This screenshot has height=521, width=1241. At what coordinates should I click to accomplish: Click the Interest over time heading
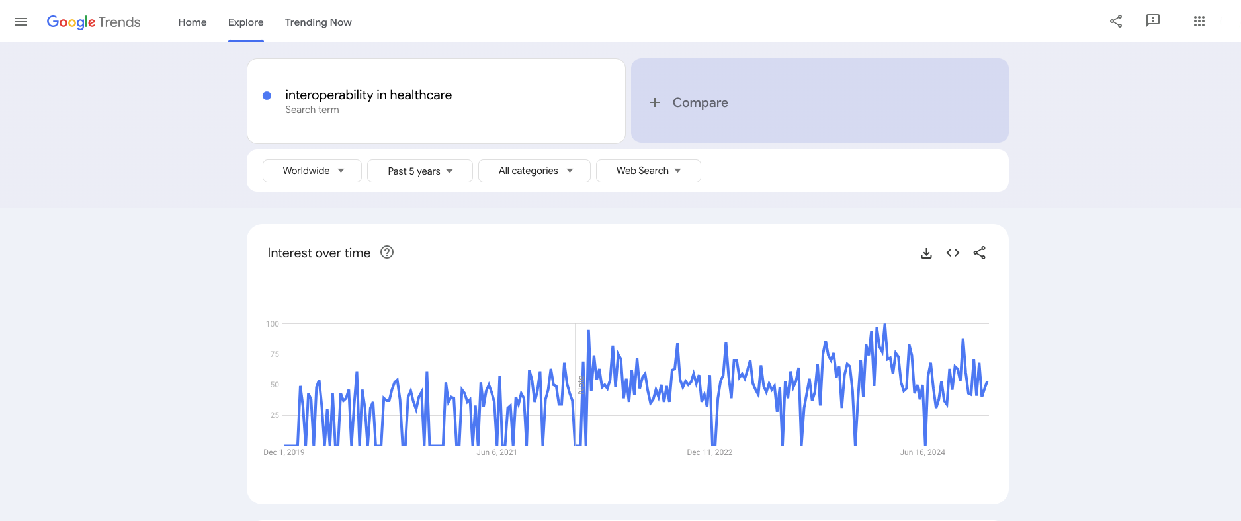pyautogui.click(x=319, y=253)
